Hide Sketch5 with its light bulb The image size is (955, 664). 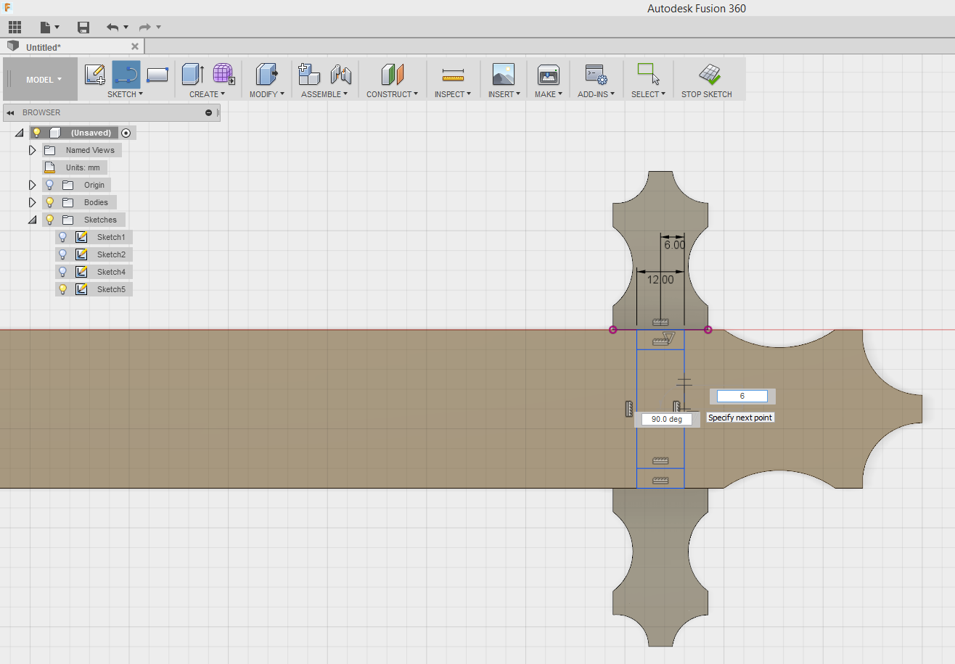pos(63,289)
